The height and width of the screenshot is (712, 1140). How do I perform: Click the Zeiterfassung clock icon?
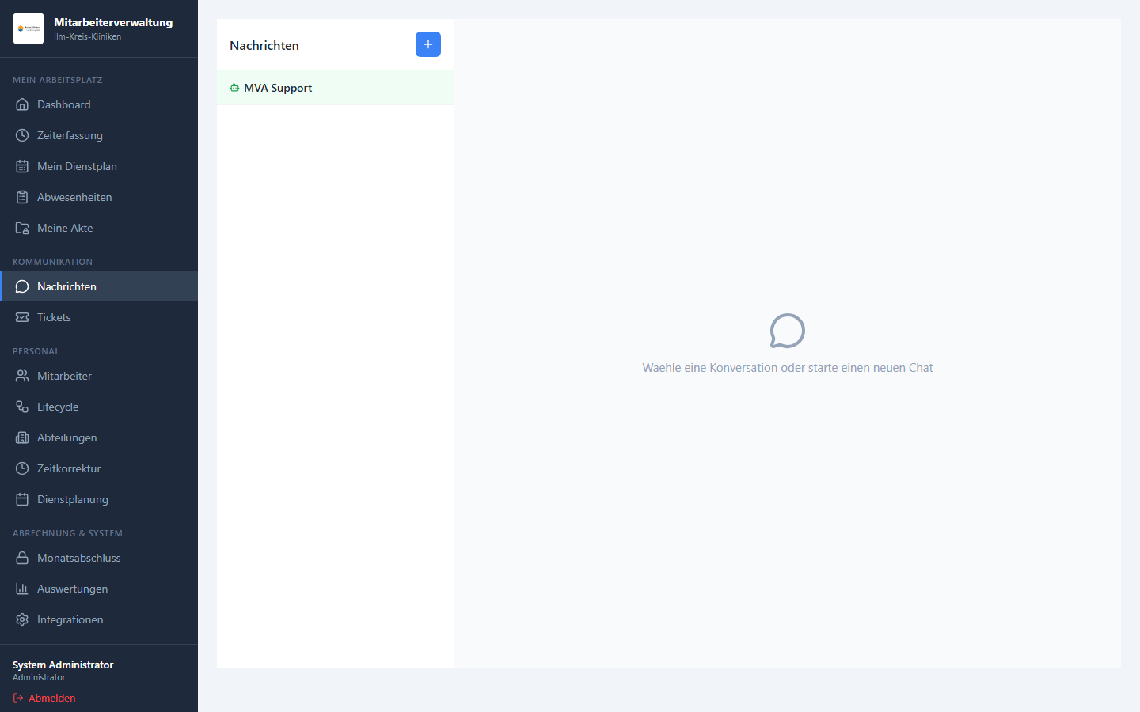[22, 135]
